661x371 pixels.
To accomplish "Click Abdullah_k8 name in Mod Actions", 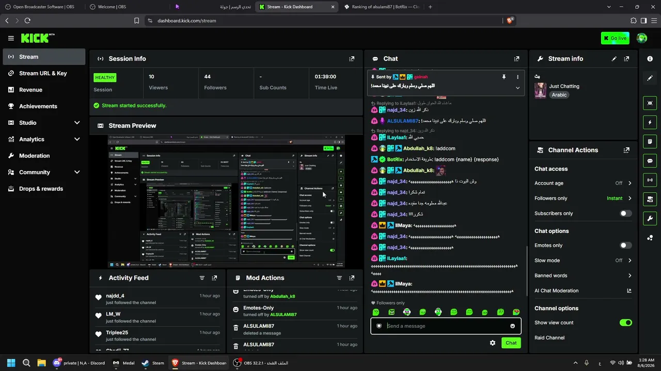I will point(282,296).
